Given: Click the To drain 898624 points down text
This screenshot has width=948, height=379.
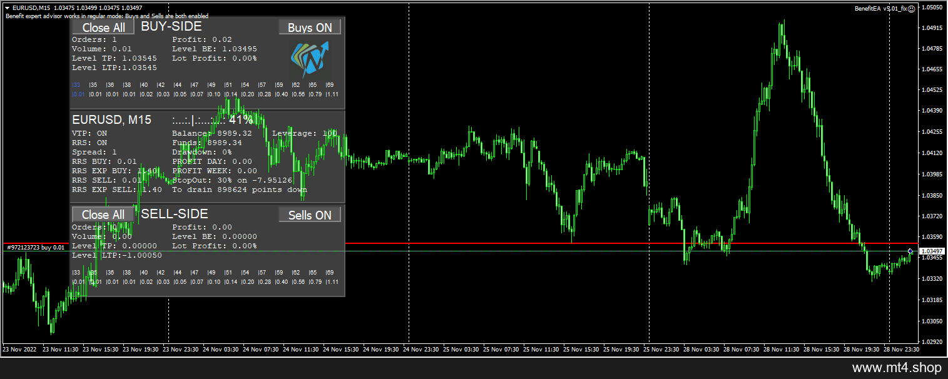Looking at the screenshot, I should tap(240, 189).
